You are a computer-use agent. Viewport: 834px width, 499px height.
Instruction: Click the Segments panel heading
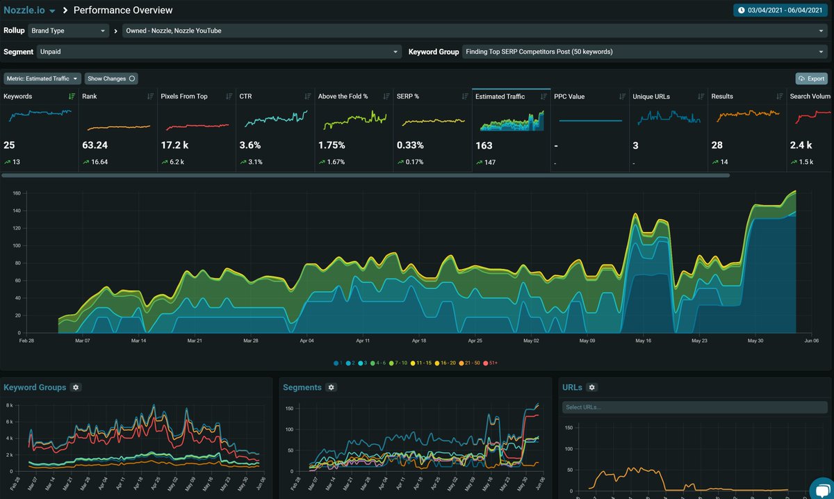click(303, 387)
